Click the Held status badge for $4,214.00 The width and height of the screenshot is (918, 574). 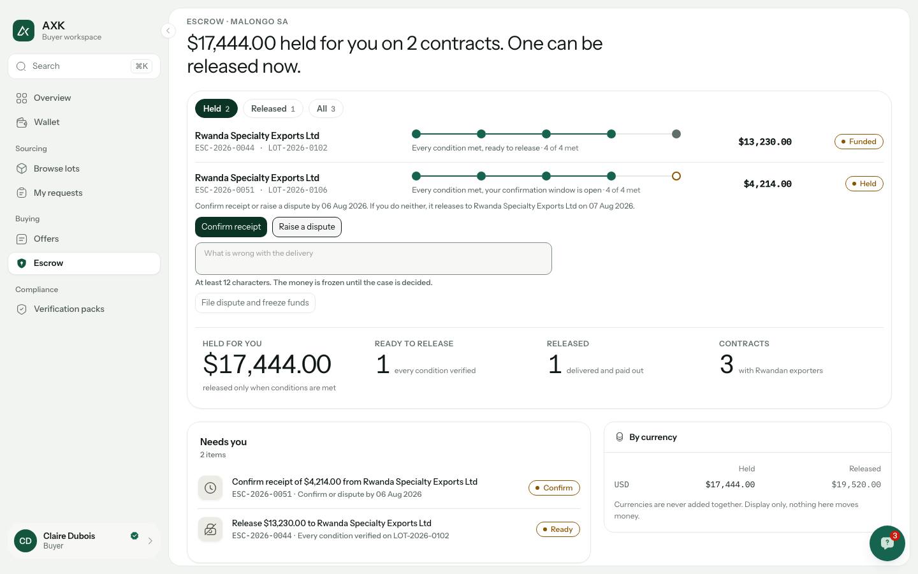click(x=864, y=184)
